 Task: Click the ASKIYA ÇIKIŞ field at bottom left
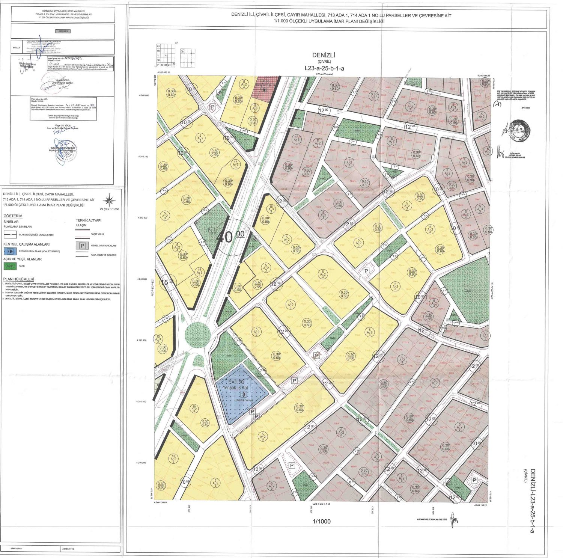coord(17,549)
